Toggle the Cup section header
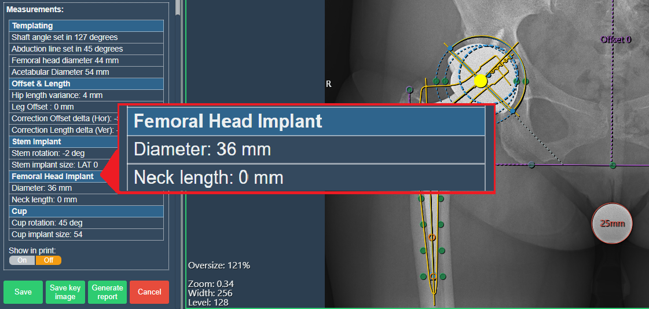649x309 pixels. click(x=86, y=211)
